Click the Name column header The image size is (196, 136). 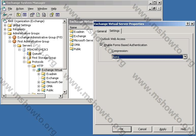point(81,27)
